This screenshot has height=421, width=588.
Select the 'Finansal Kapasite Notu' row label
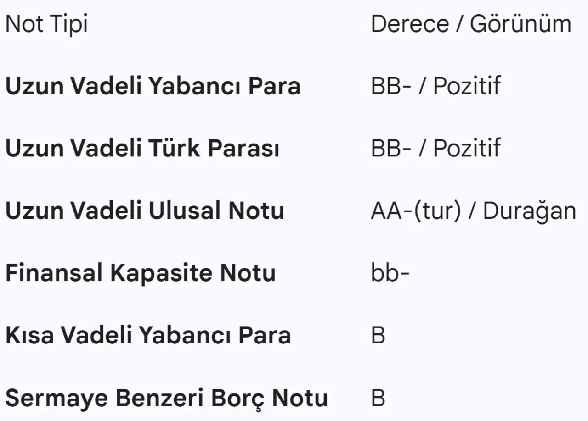point(141,273)
